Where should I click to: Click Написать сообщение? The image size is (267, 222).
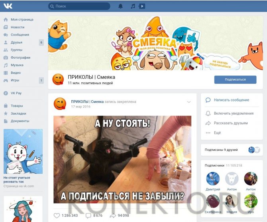pos(232,100)
